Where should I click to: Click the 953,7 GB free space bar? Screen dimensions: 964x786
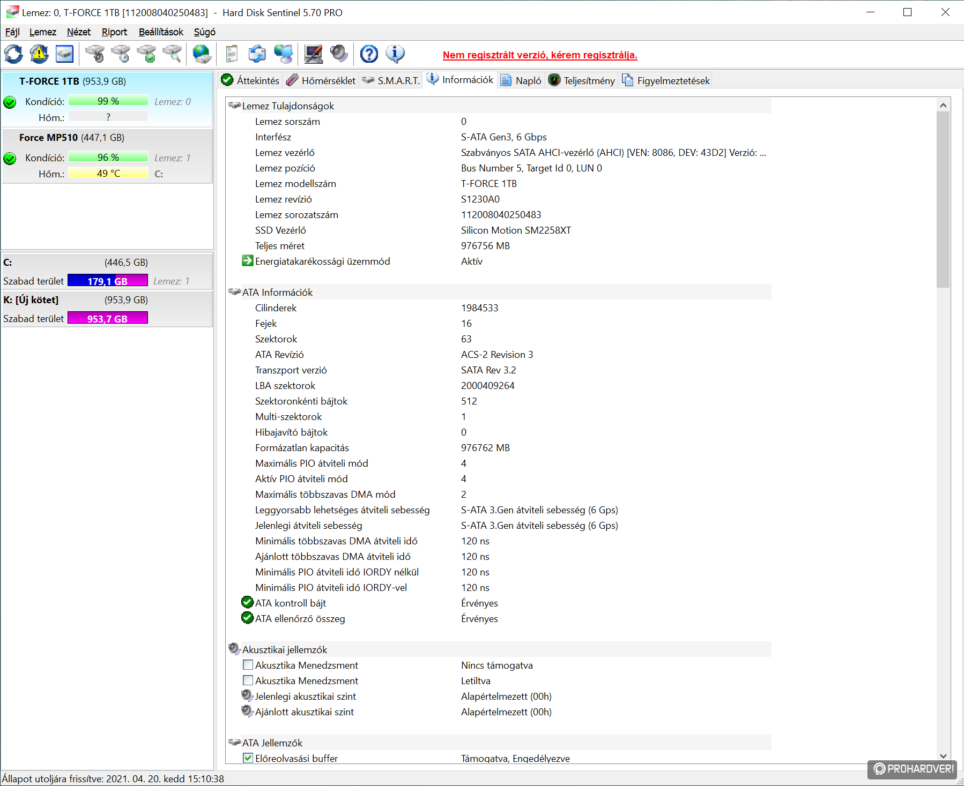(x=108, y=318)
